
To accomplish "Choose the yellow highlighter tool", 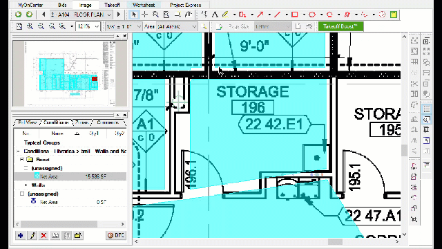I will pos(225,15).
